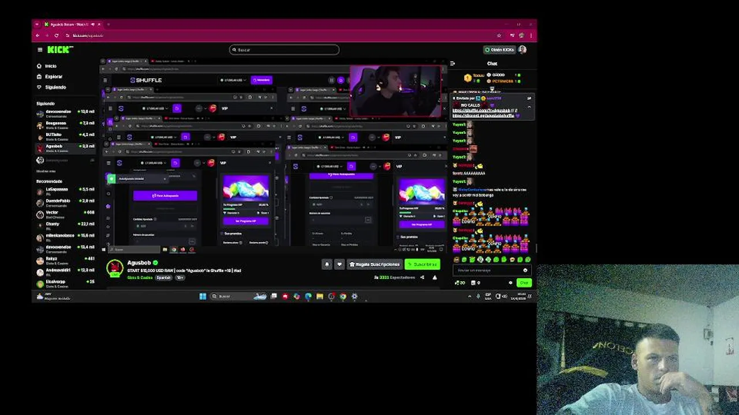Open Chanty recommended channel

(65, 225)
